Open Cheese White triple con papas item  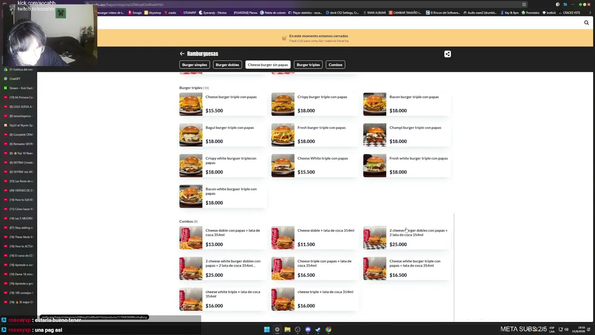click(315, 165)
